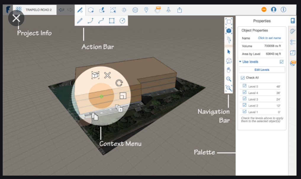This screenshot has width=301, height=179.
Task: Click the zoom magnifier tool
Action: [228, 79]
